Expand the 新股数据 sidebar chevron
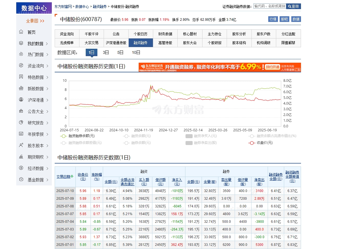This screenshot has width=342, height=249. [47, 89]
